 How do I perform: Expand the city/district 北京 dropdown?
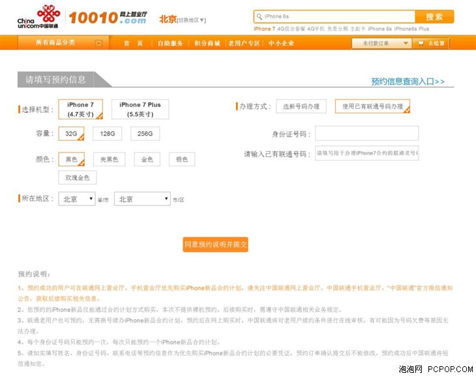[x=142, y=199]
